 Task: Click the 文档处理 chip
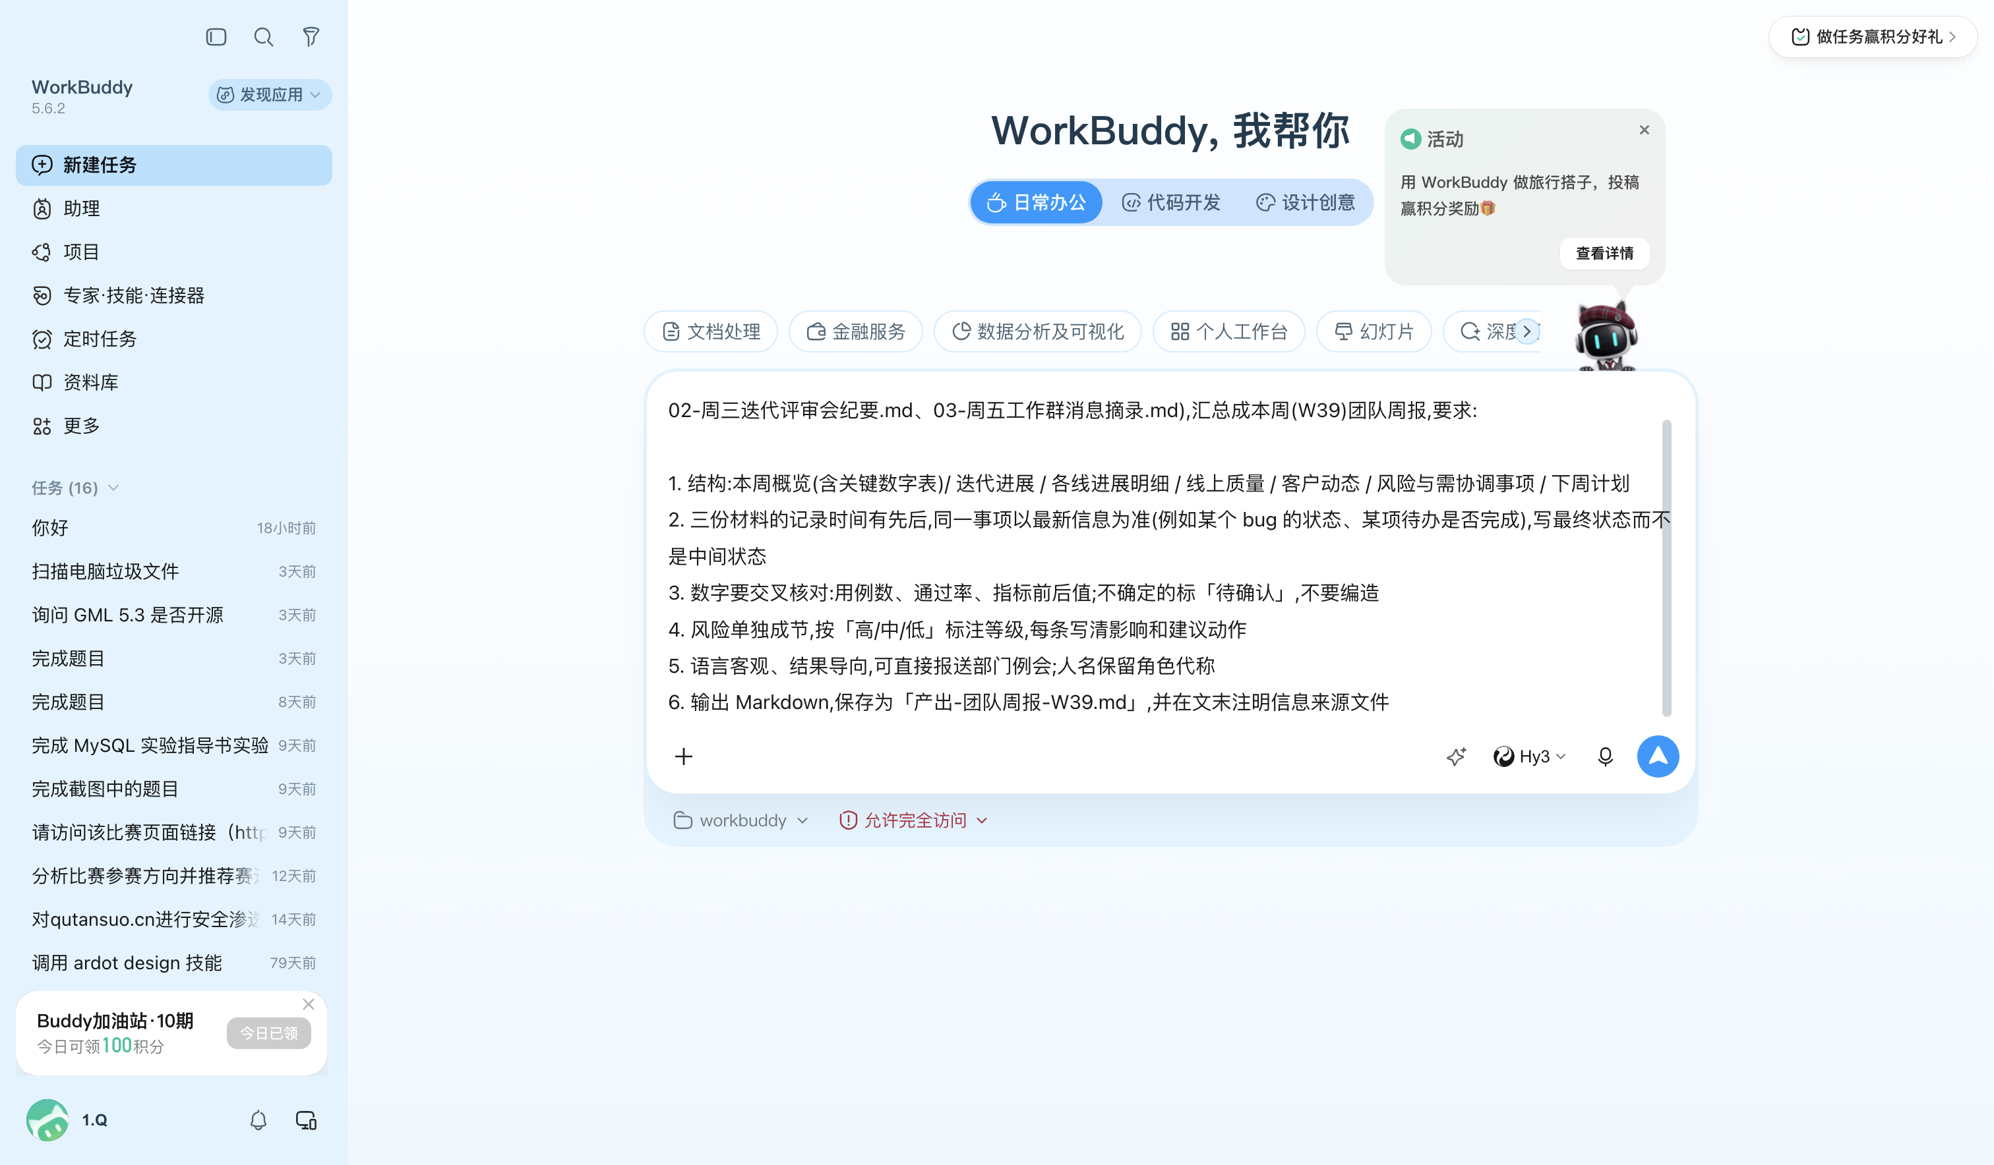(x=711, y=331)
